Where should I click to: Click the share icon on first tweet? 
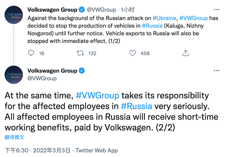(186, 53)
